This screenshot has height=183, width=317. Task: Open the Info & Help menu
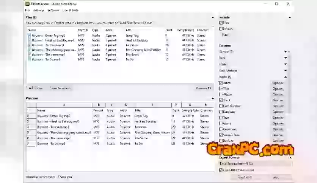[x=70, y=10]
